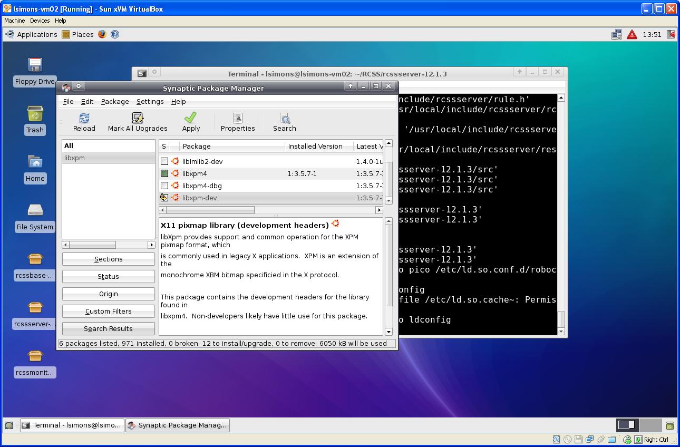Image resolution: width=680 pixels, height=447 pixels.
Task: Click the description pane vertical scrollbar
Action: (x=388, y=277)
